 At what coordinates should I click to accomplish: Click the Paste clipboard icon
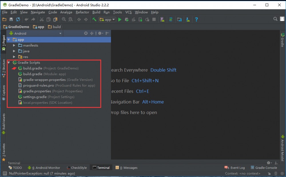(55, 19)
